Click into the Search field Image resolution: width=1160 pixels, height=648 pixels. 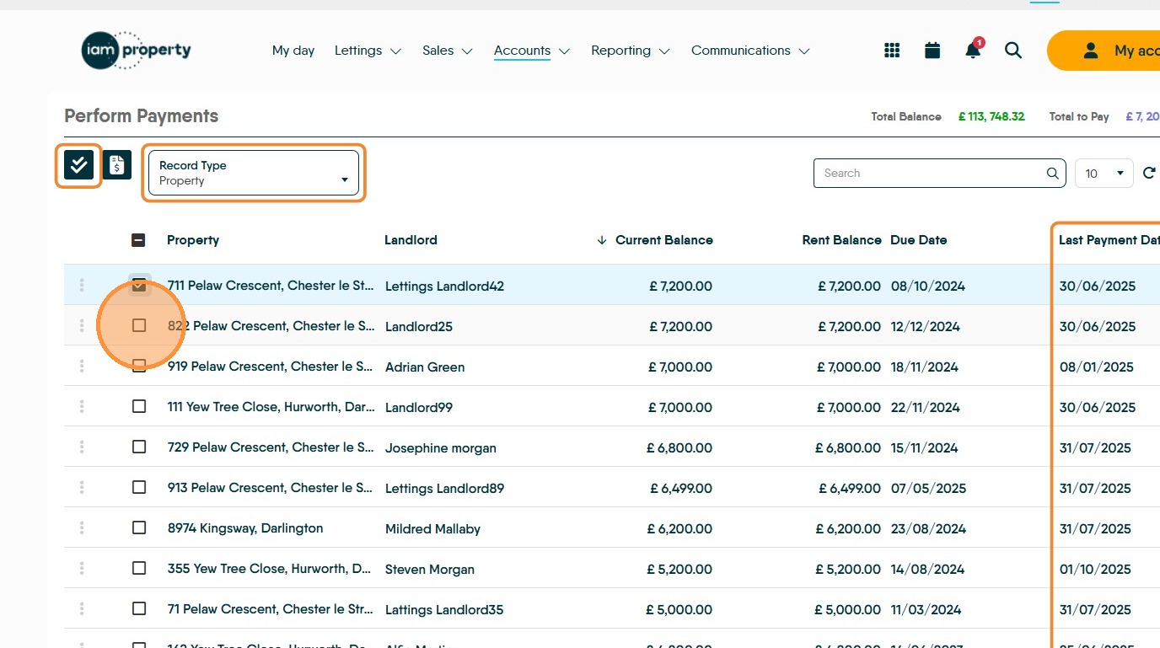pos(927,174)
